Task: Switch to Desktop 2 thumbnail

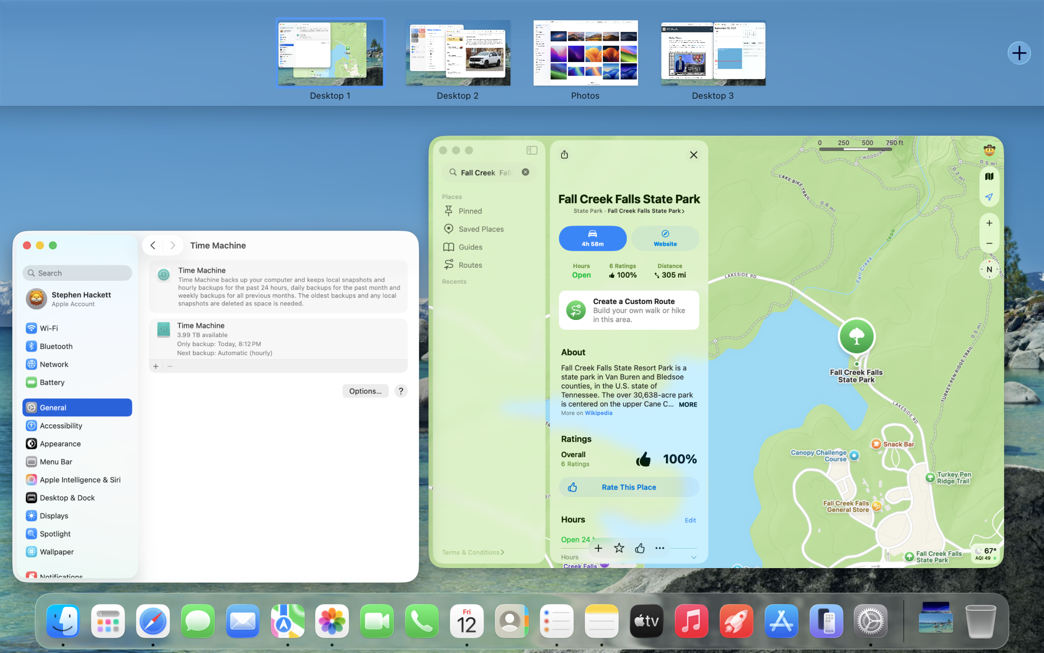Action: click(457, 53)
